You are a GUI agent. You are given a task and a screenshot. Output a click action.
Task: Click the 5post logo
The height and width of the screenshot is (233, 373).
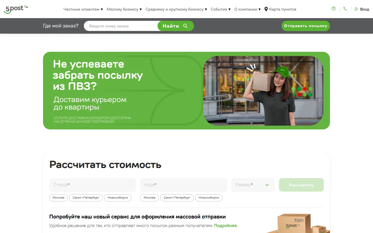point(16,9)
